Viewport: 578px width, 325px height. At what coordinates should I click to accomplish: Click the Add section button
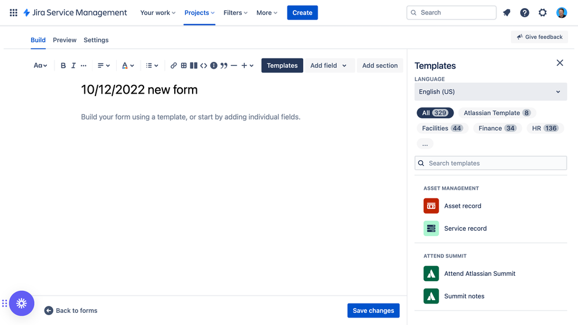pyautogui.click(x=380, y=65)
